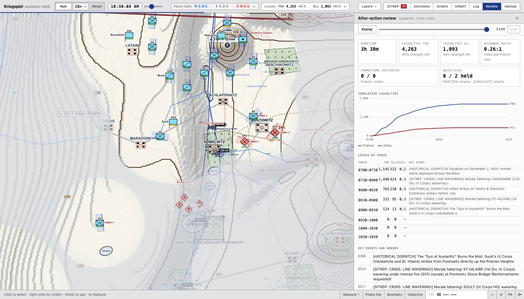Click the Reset button
The image size is (524, 299).
click(x=97, y=7)
